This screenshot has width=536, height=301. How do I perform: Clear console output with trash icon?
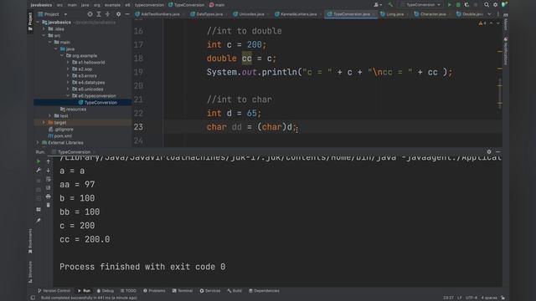coord(49,205)
